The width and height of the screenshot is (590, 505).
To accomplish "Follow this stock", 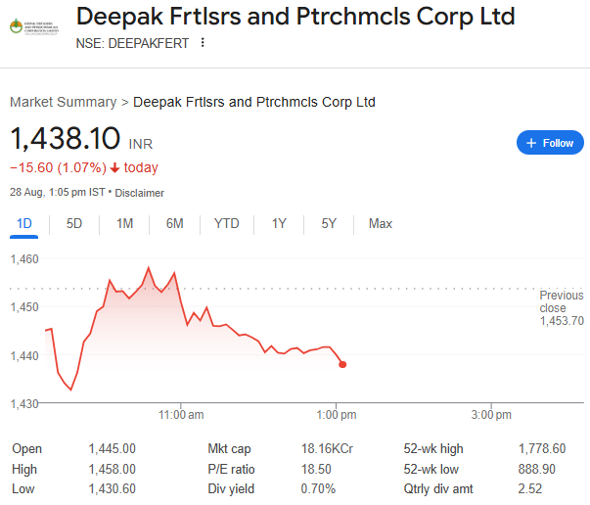I will [x=550, y=143].
